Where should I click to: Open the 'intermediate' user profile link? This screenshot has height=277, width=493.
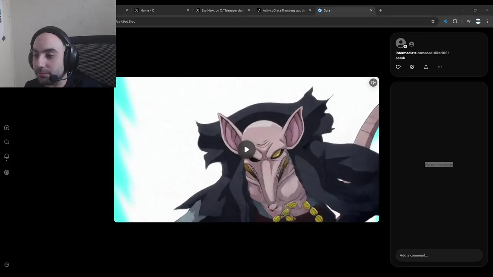tap(406, 53)
